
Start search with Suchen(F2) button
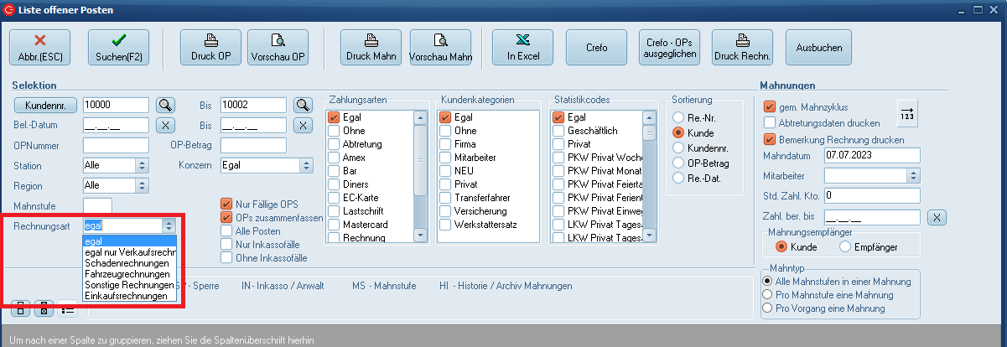(x=118, y=47)
